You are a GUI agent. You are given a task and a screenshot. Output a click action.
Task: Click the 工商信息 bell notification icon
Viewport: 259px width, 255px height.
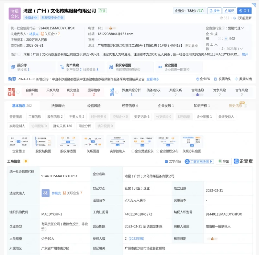26,161
